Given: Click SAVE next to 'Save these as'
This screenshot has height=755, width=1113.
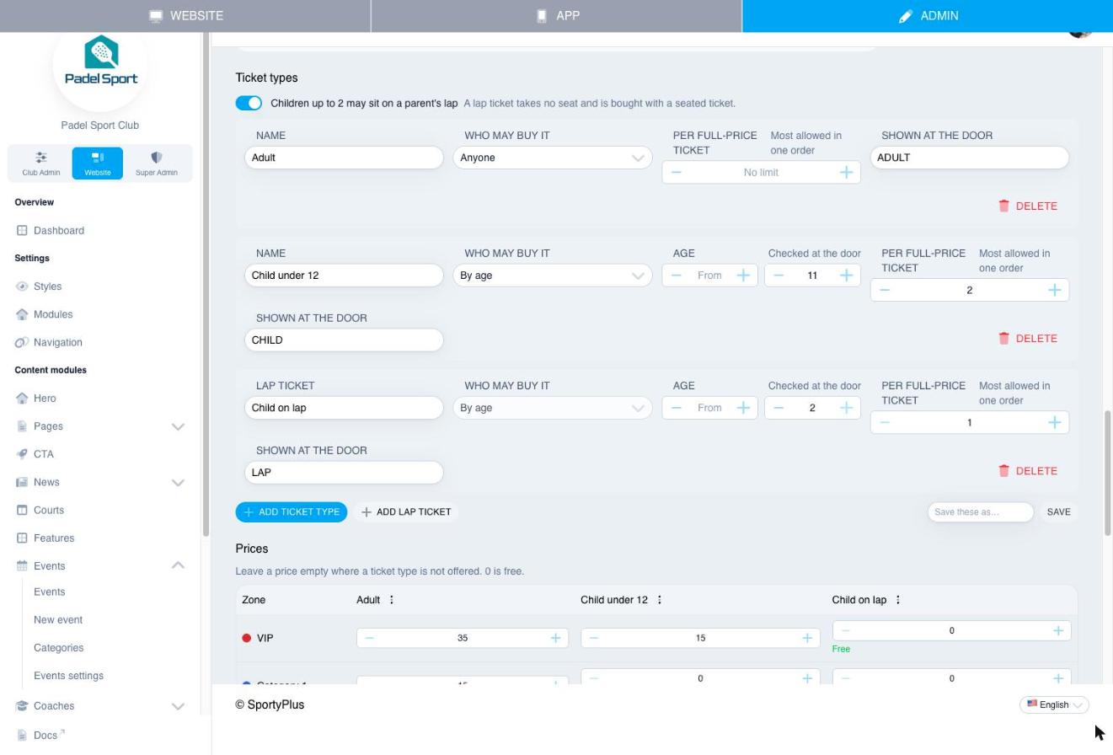Looking at the screenshot, I should [x=1059, y=512].
